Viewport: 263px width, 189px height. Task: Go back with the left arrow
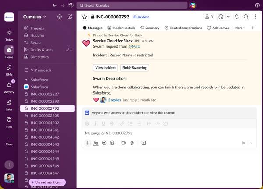[x=54, y=5]
